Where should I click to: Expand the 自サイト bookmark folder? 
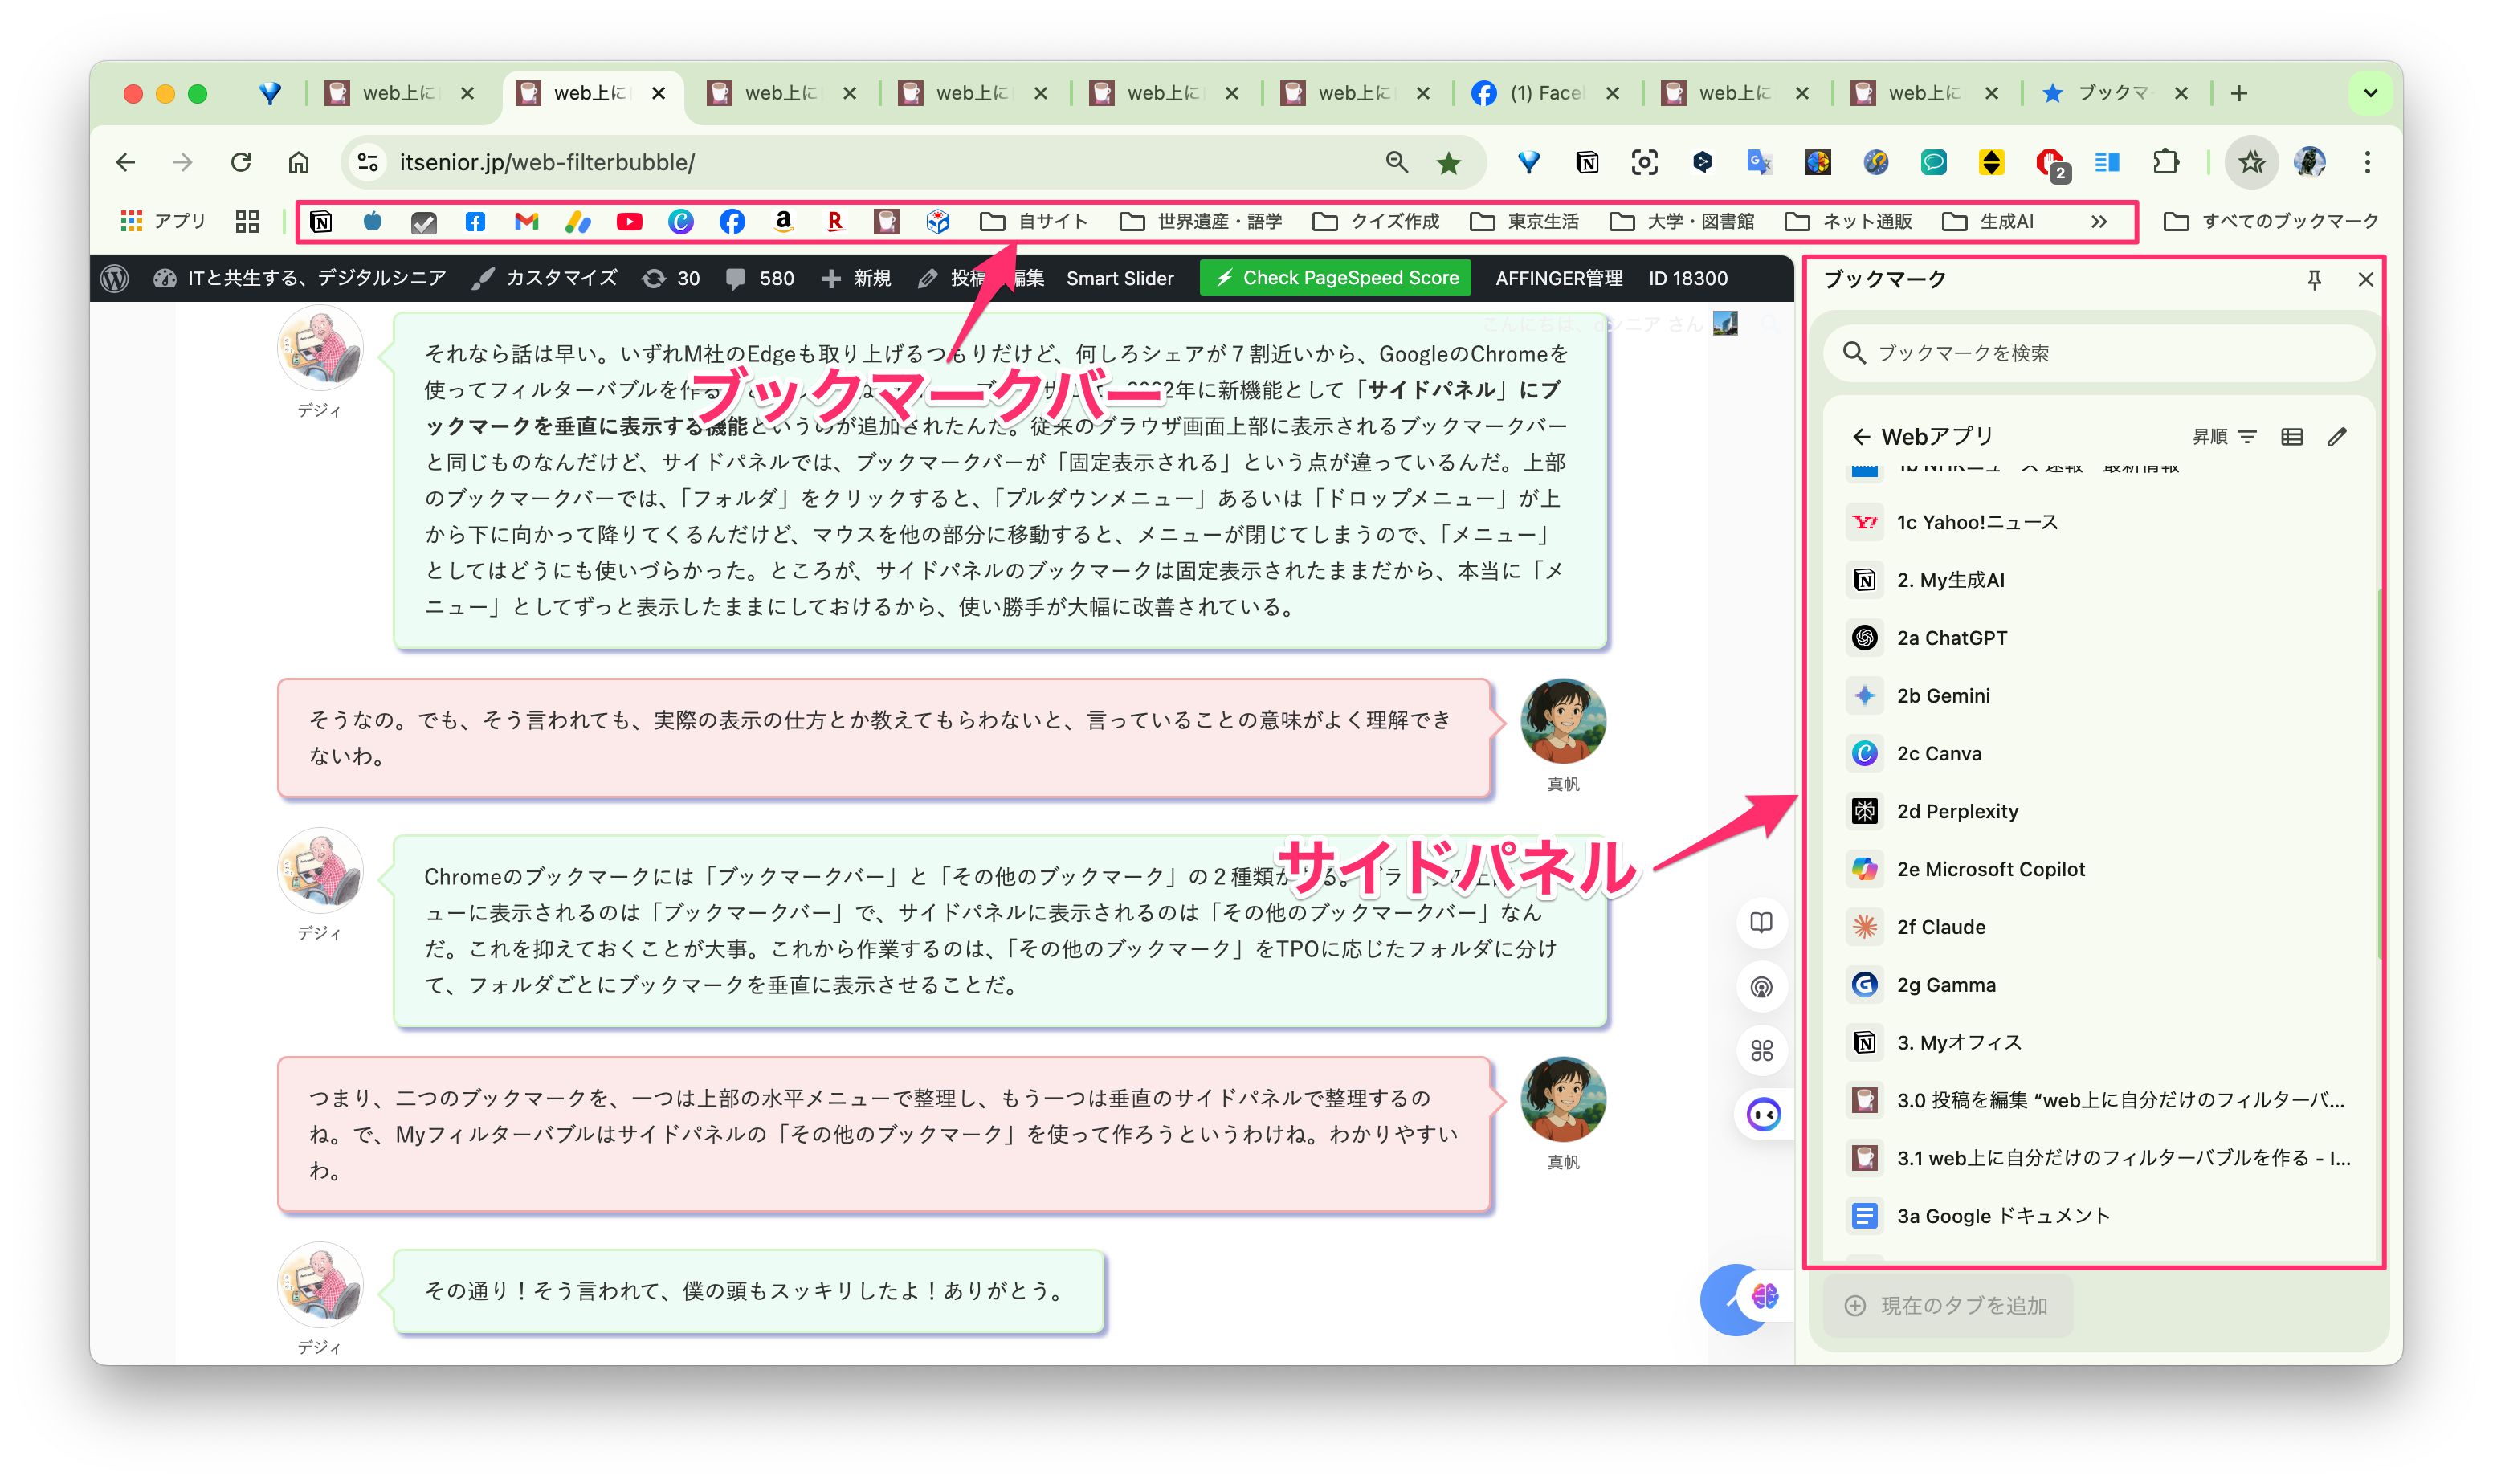[1034, 221]
